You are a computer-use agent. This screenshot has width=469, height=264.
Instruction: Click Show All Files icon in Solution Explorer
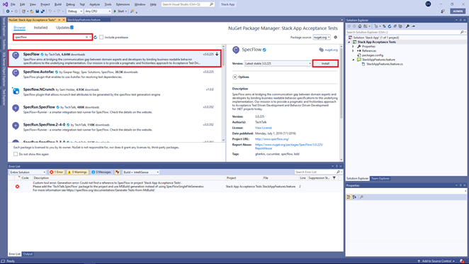pos(400,26)
